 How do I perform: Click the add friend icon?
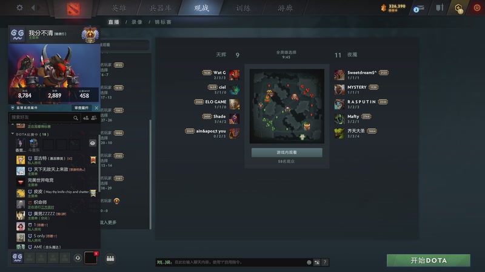point(85,117)
